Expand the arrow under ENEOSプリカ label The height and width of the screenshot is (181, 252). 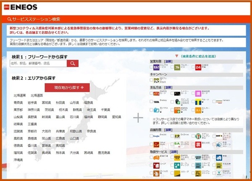[x=182, y=112]
